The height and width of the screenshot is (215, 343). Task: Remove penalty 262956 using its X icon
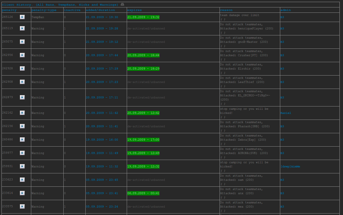click(x=22, y=55)
